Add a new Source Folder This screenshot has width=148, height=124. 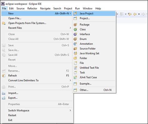tap(94, 48)
